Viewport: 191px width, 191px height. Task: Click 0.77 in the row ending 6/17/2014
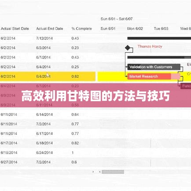click(x=75, y=133)
